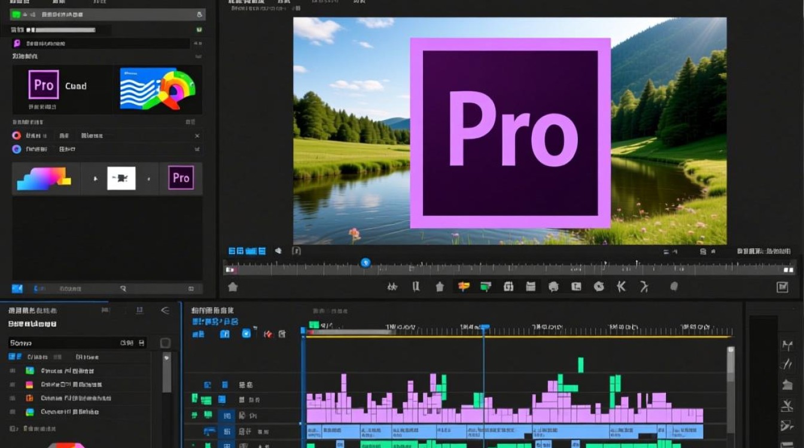Screen dimensions: 804x448
Task: Click the blue rounded-square icon in the timeline header toolbar
Action: click(x=246, y=334)
